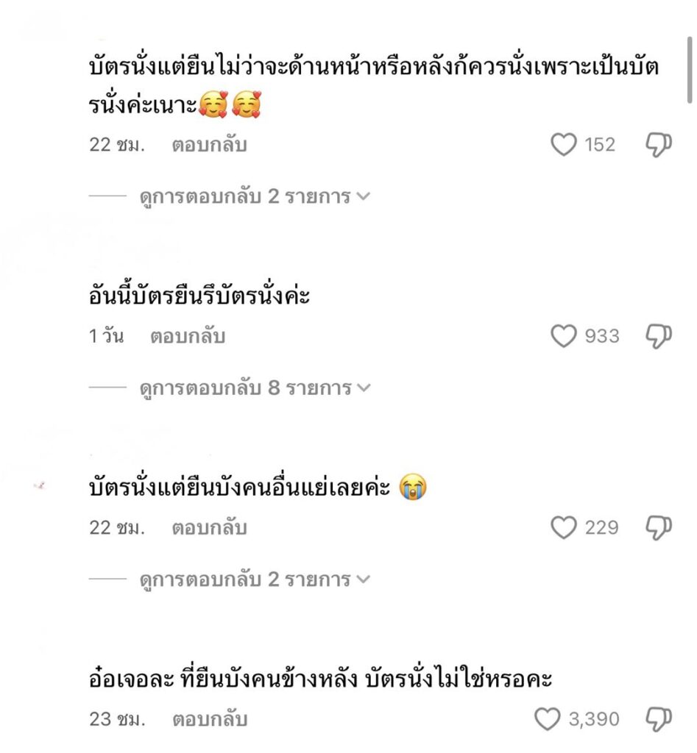697x753 pixels.
Task: Like the comment with 229 likes
Action: 564,528
